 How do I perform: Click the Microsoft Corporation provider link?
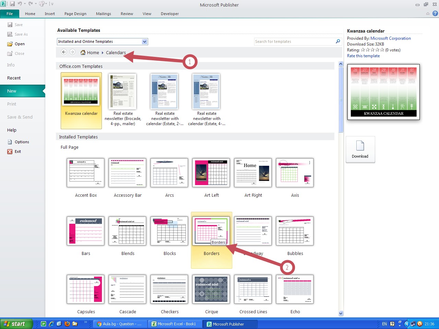390,38
